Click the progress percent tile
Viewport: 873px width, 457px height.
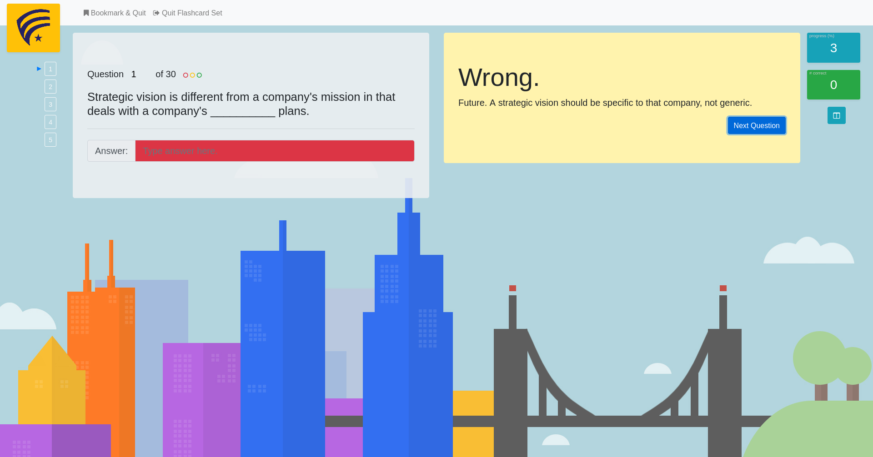tap(833, 48)
